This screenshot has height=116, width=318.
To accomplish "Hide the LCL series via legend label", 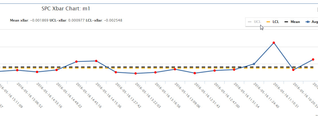I will pos(276,22).
